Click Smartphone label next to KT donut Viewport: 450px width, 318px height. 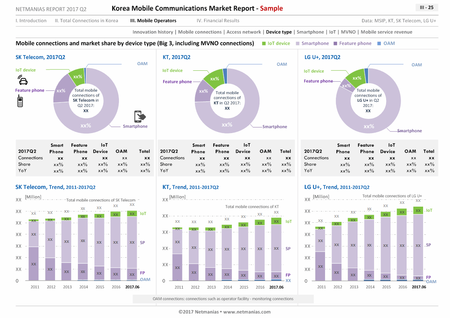pos(275,127)
